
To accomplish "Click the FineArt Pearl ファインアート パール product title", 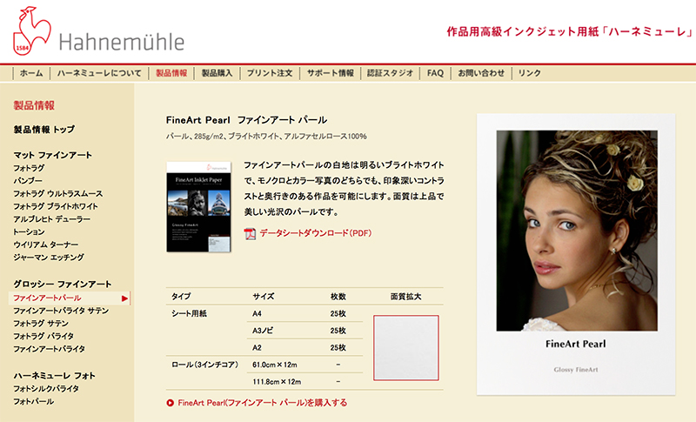I will [x=246, y=120].
